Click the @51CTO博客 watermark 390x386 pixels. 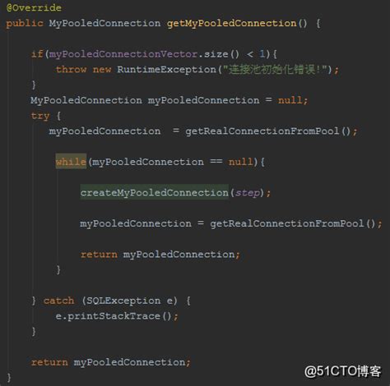coord(343,371)
